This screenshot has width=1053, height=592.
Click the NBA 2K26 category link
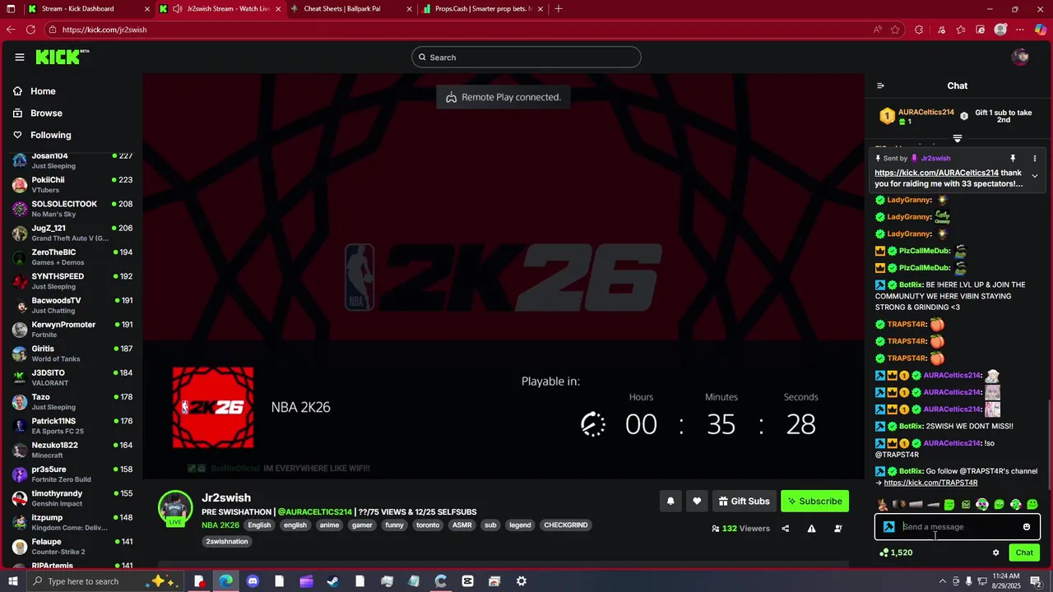pos(220,525)
